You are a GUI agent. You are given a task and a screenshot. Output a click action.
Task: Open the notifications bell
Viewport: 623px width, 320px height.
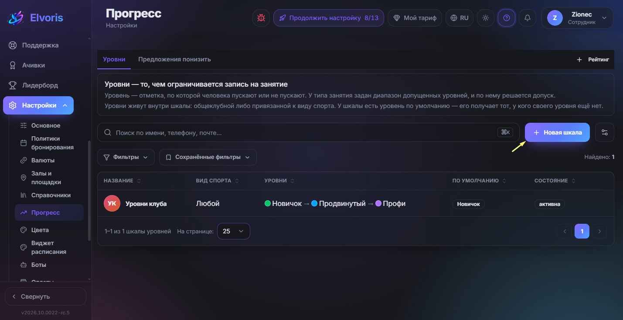528,18
